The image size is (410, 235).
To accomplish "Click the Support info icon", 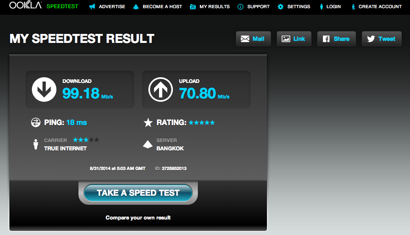I will [x=240, y=7].
